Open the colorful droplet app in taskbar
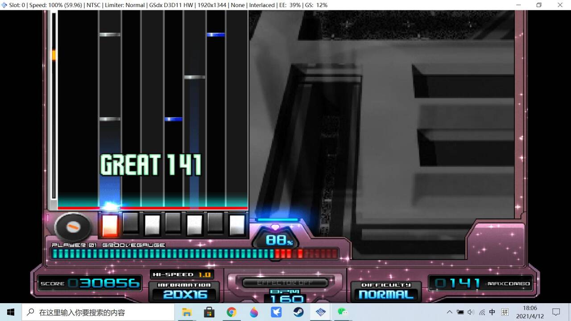 (x=254, y=312)
